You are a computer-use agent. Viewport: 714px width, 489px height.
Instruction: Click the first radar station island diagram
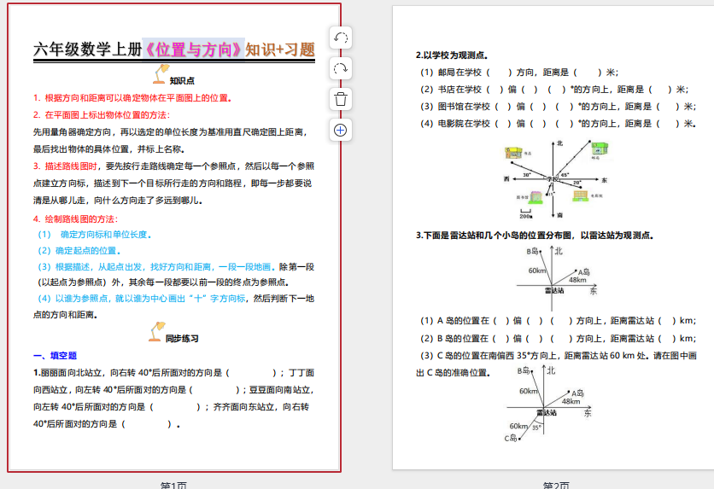(x=556, y=271)
